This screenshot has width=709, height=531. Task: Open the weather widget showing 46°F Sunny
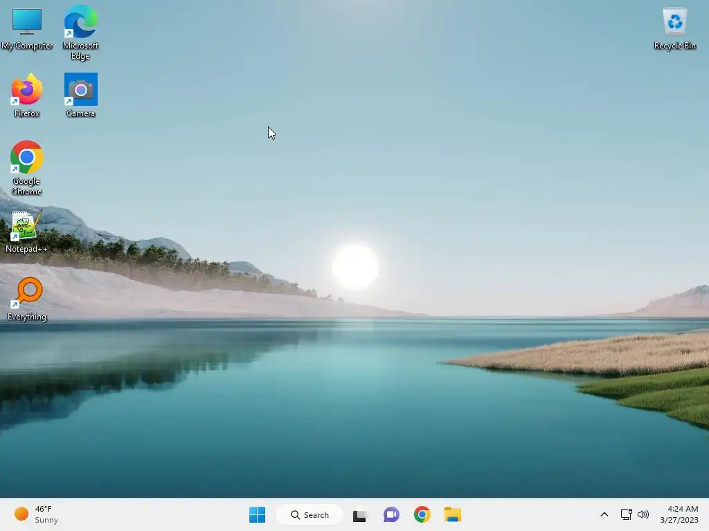pos(36,514)
